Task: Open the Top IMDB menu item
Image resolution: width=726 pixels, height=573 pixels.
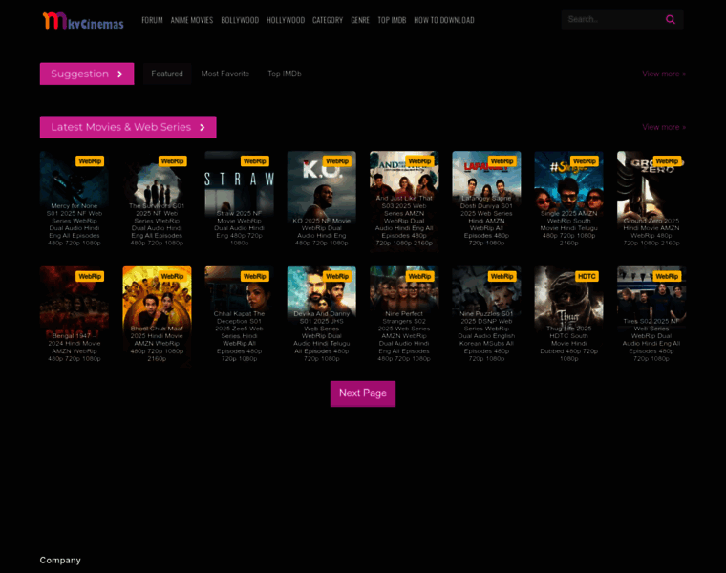Action: tap(392, 20)
